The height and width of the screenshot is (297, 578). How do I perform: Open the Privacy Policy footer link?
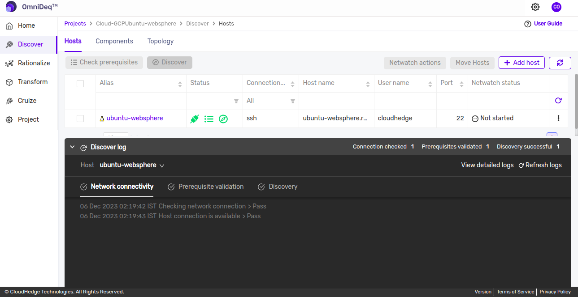[555, 292]
